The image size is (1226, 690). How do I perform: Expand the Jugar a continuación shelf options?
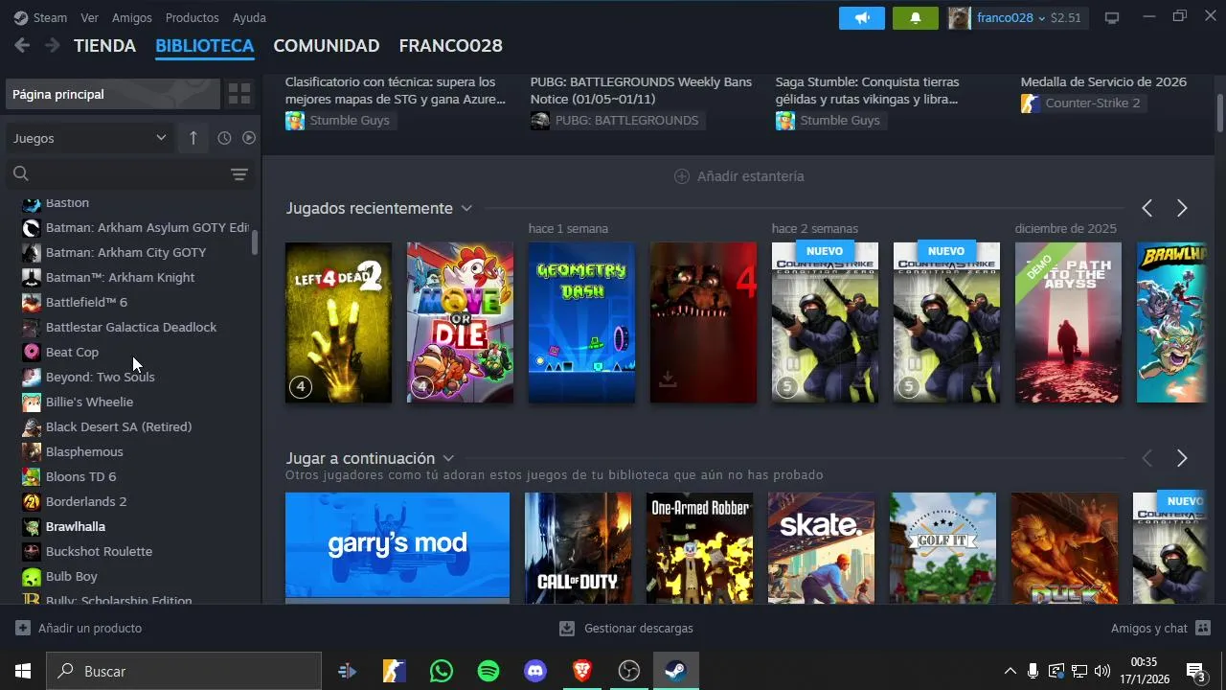[448, 458]
